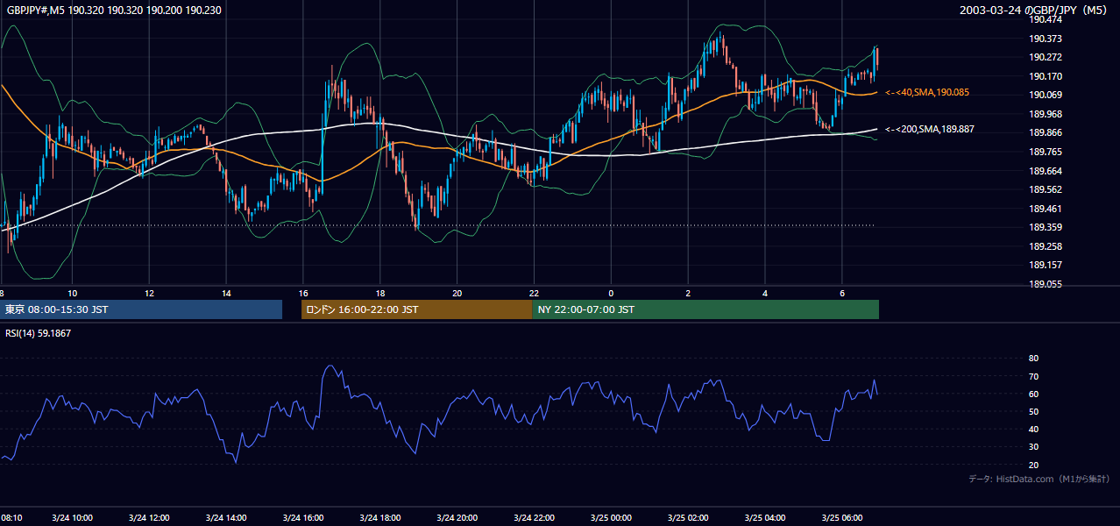Select the 40 SMA label reading 190.085
The width and height of the screenshot is (1120, 526).
point(928,92)
